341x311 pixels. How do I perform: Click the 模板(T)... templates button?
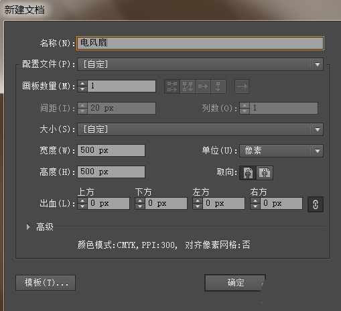tap(46, 283)
